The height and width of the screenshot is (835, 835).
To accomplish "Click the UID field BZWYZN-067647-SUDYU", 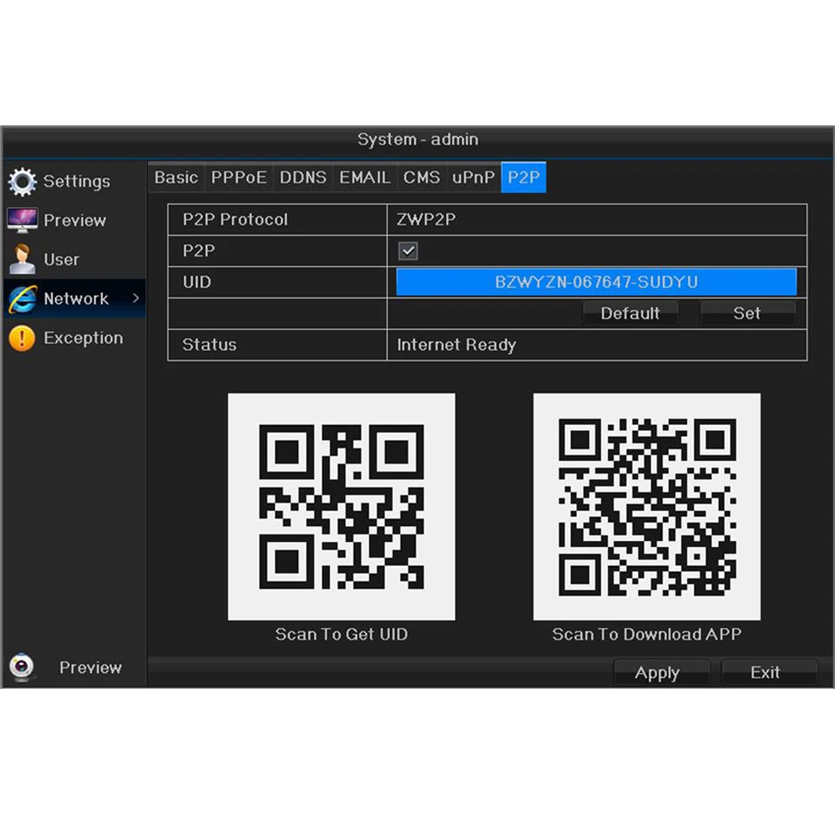I will [596, 281].
